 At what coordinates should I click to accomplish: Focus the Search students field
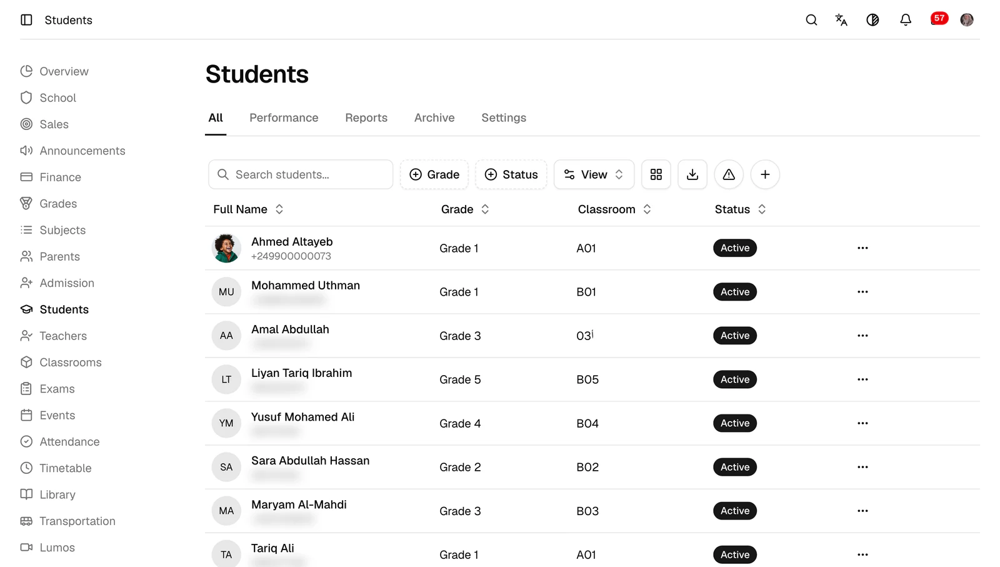point(301,174)
